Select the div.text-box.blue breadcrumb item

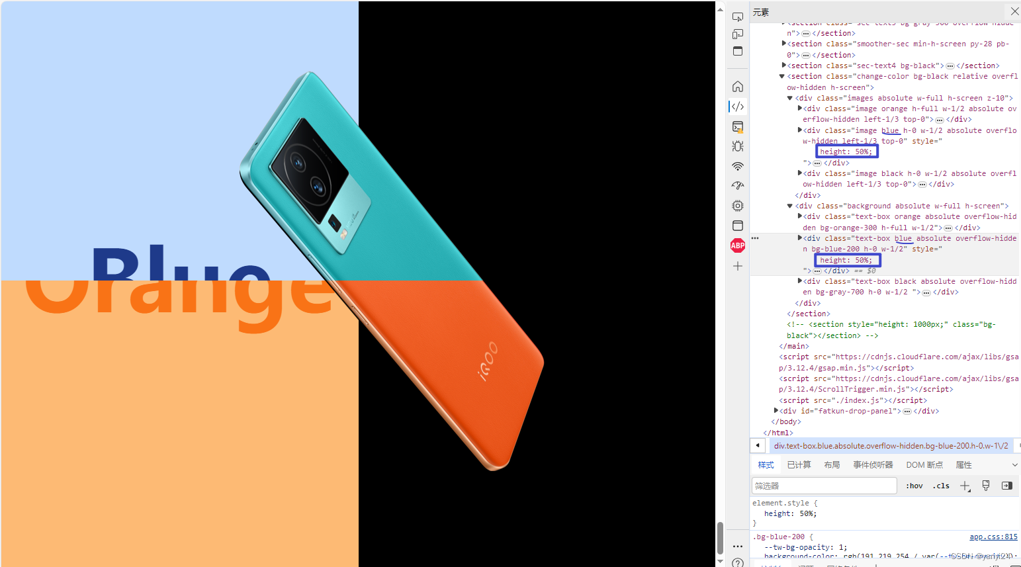pyautogui.click(x=891, y=446)
